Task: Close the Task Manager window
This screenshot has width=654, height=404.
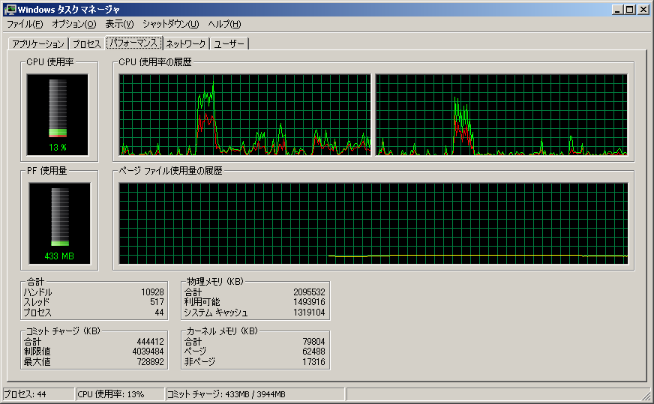Action: 643,10
